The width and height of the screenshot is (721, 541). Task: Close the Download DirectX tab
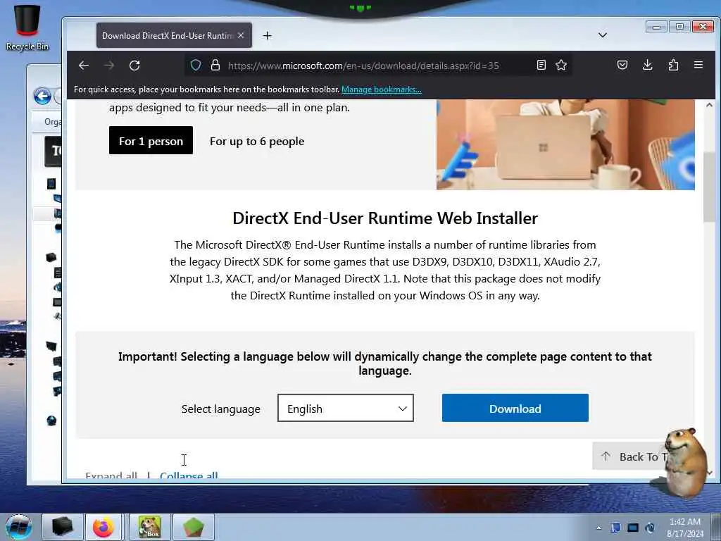tap(241, 35)
